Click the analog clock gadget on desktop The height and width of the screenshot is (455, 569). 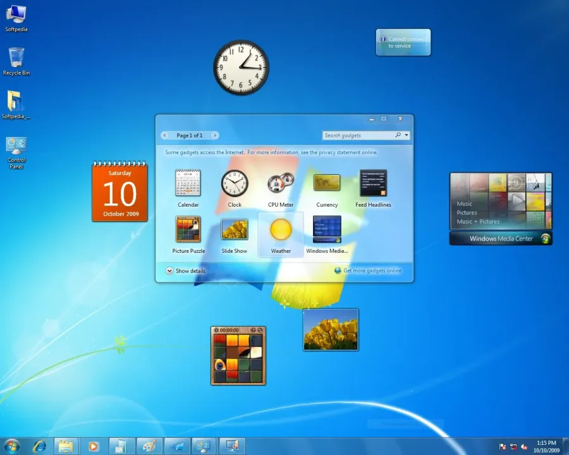point(241,68)
